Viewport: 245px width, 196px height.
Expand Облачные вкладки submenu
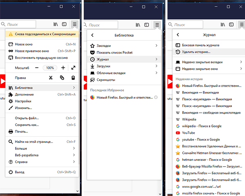[124, 73]
